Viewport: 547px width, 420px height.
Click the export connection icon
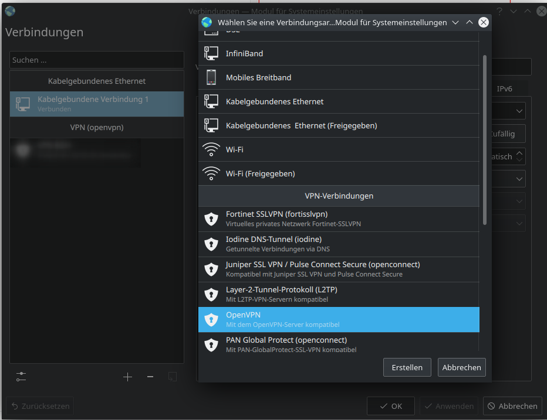click(x=173, y=377)
